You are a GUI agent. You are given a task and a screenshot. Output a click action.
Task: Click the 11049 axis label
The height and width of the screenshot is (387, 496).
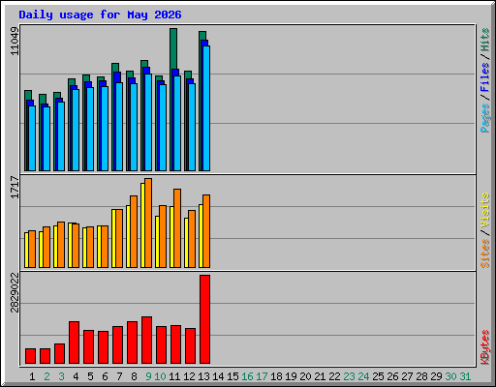point(15,41)
